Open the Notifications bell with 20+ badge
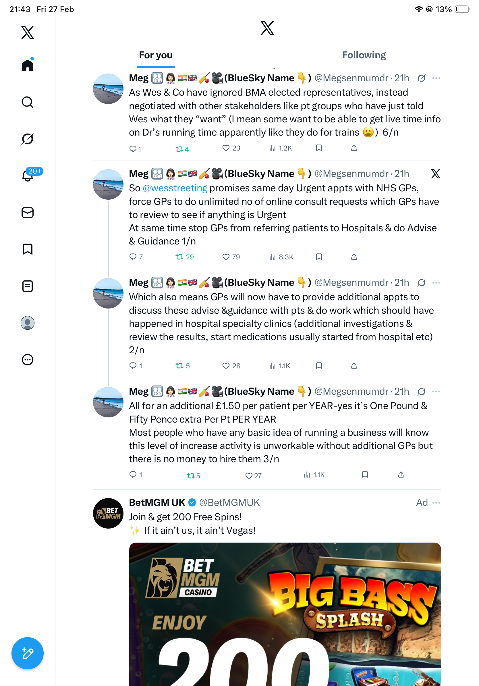Screen dimensions: 479x686 28,176
